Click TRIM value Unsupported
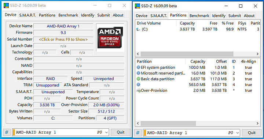The width and height of the screenshot is (264, 139). click(48, 85)
